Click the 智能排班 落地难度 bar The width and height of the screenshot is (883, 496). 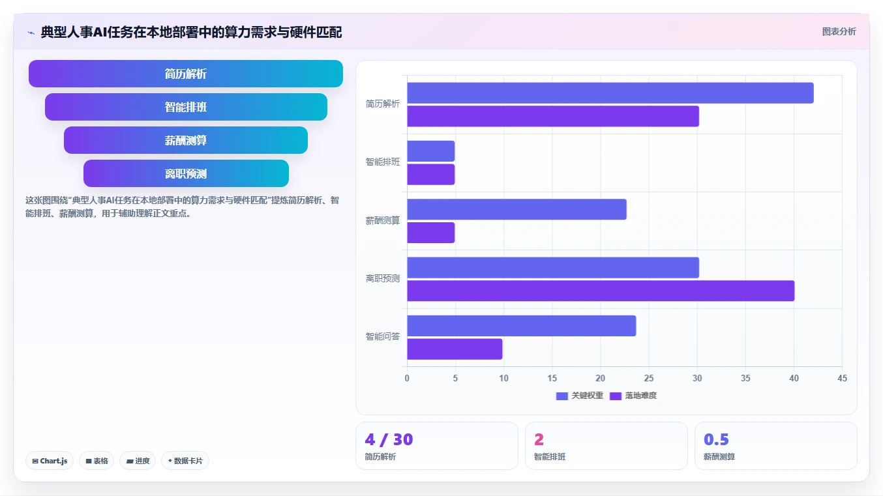(431, 174)
